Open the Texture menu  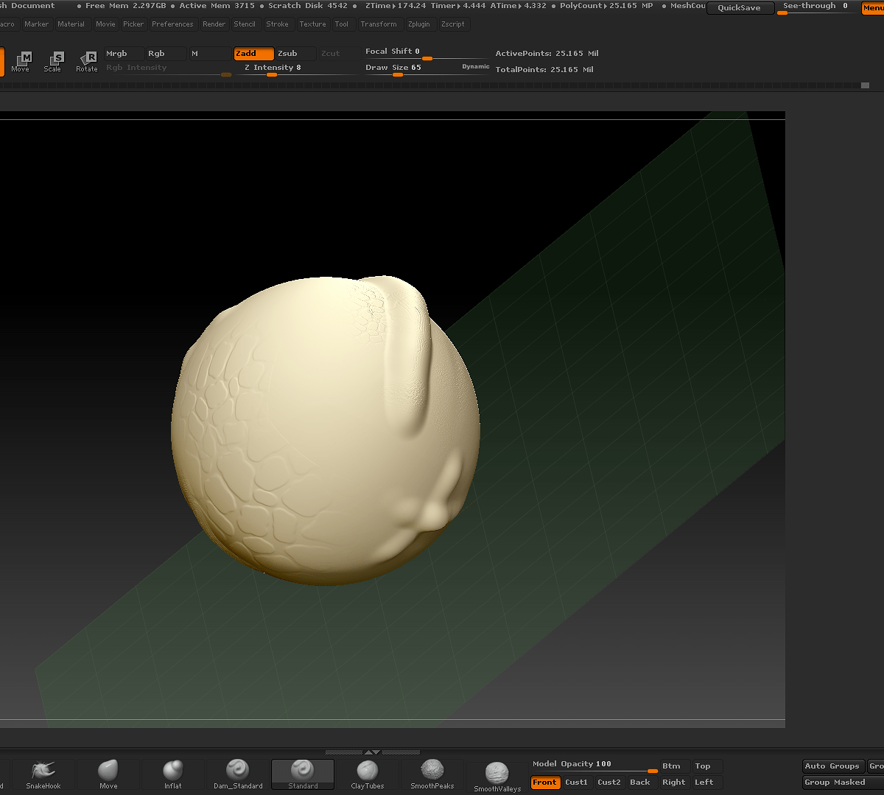pos(313,24)
